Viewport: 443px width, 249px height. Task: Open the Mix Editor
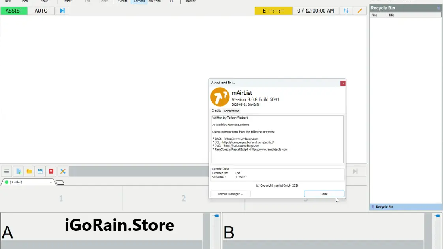[155, 2]
